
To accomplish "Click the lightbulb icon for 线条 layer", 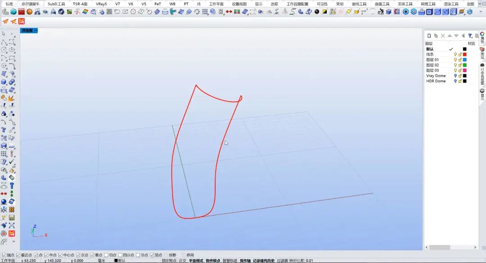I will [455, 54].
